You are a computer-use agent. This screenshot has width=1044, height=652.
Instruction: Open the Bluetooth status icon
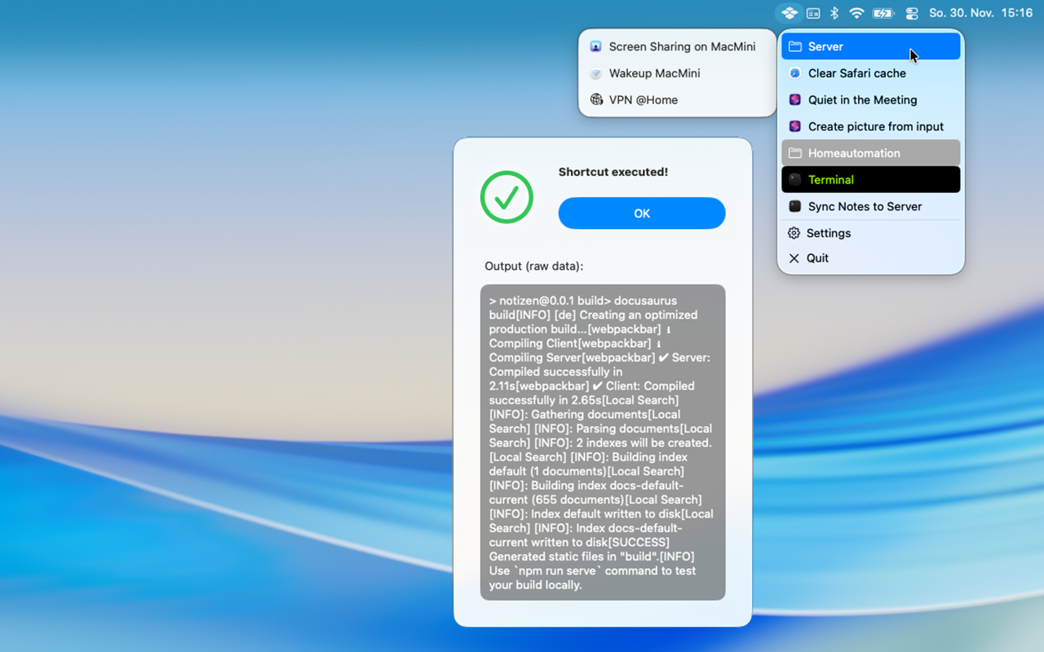[x=834, y=13]
